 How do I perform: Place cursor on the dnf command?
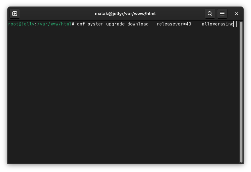click(x=81, y=24)
